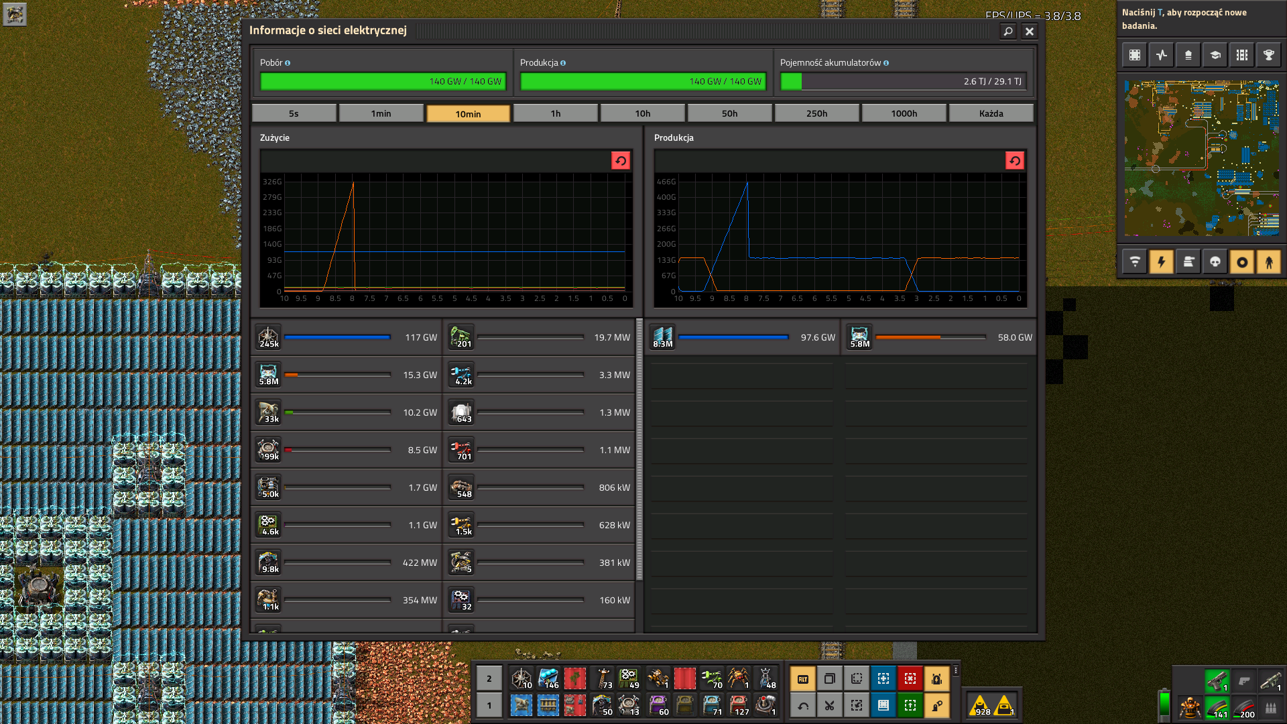1287x724 pixels.
Task: Toggle electric network overlay on minimap
Action: (1161, 262)
